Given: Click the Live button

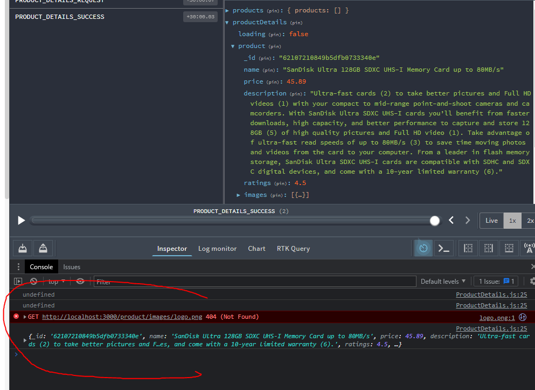Looking at the screenshot, I should point(491,221).
